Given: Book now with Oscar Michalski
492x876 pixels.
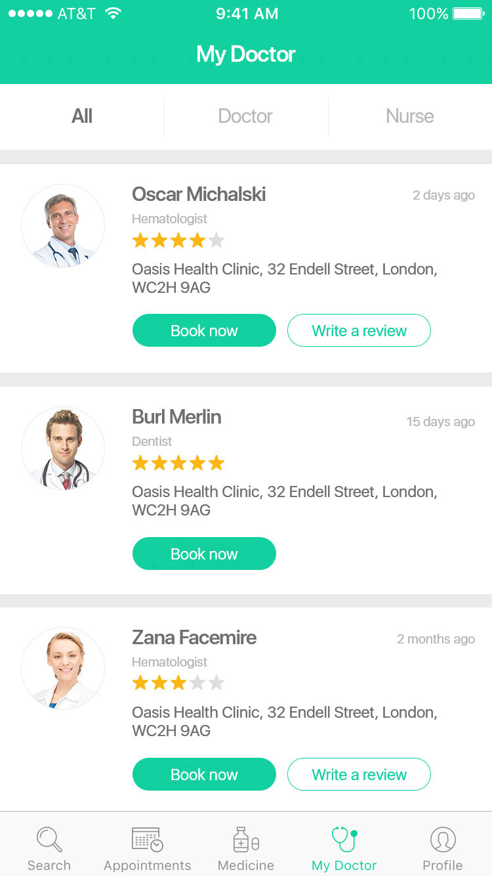Looking at the screenshot, I should click(204, 330).
